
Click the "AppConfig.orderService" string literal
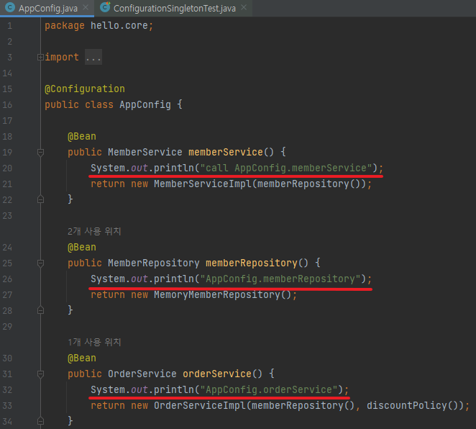pyautogui.click(x=269, y=390)
